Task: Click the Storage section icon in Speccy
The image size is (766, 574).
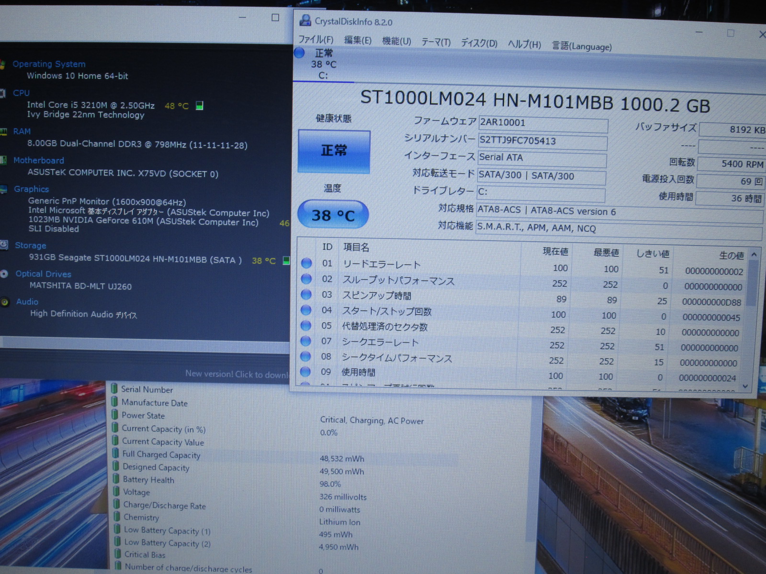Action: 4,245
